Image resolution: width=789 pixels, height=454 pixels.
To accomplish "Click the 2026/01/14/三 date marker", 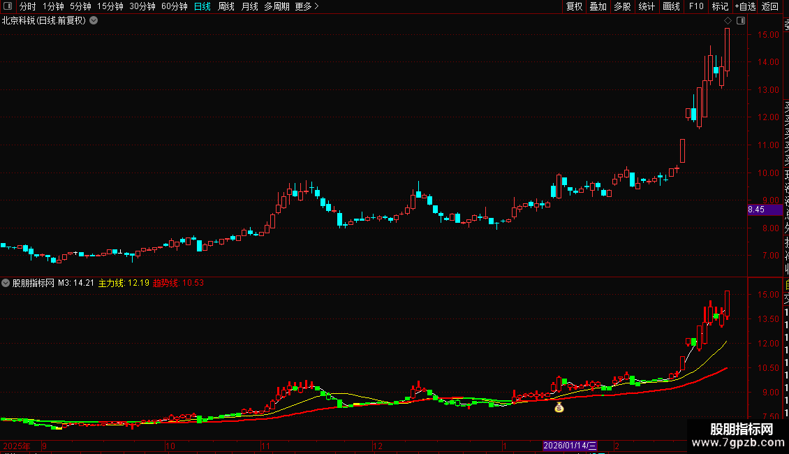I will pos(570,446).
